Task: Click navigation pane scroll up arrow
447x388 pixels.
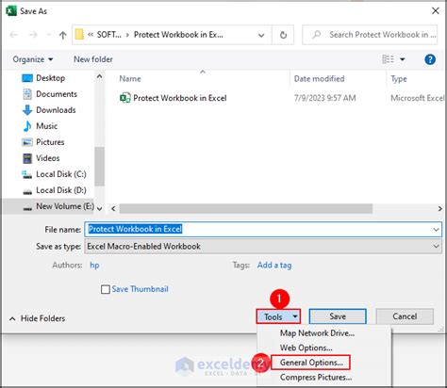Action: pyautogui.click(x=100, y=76)
